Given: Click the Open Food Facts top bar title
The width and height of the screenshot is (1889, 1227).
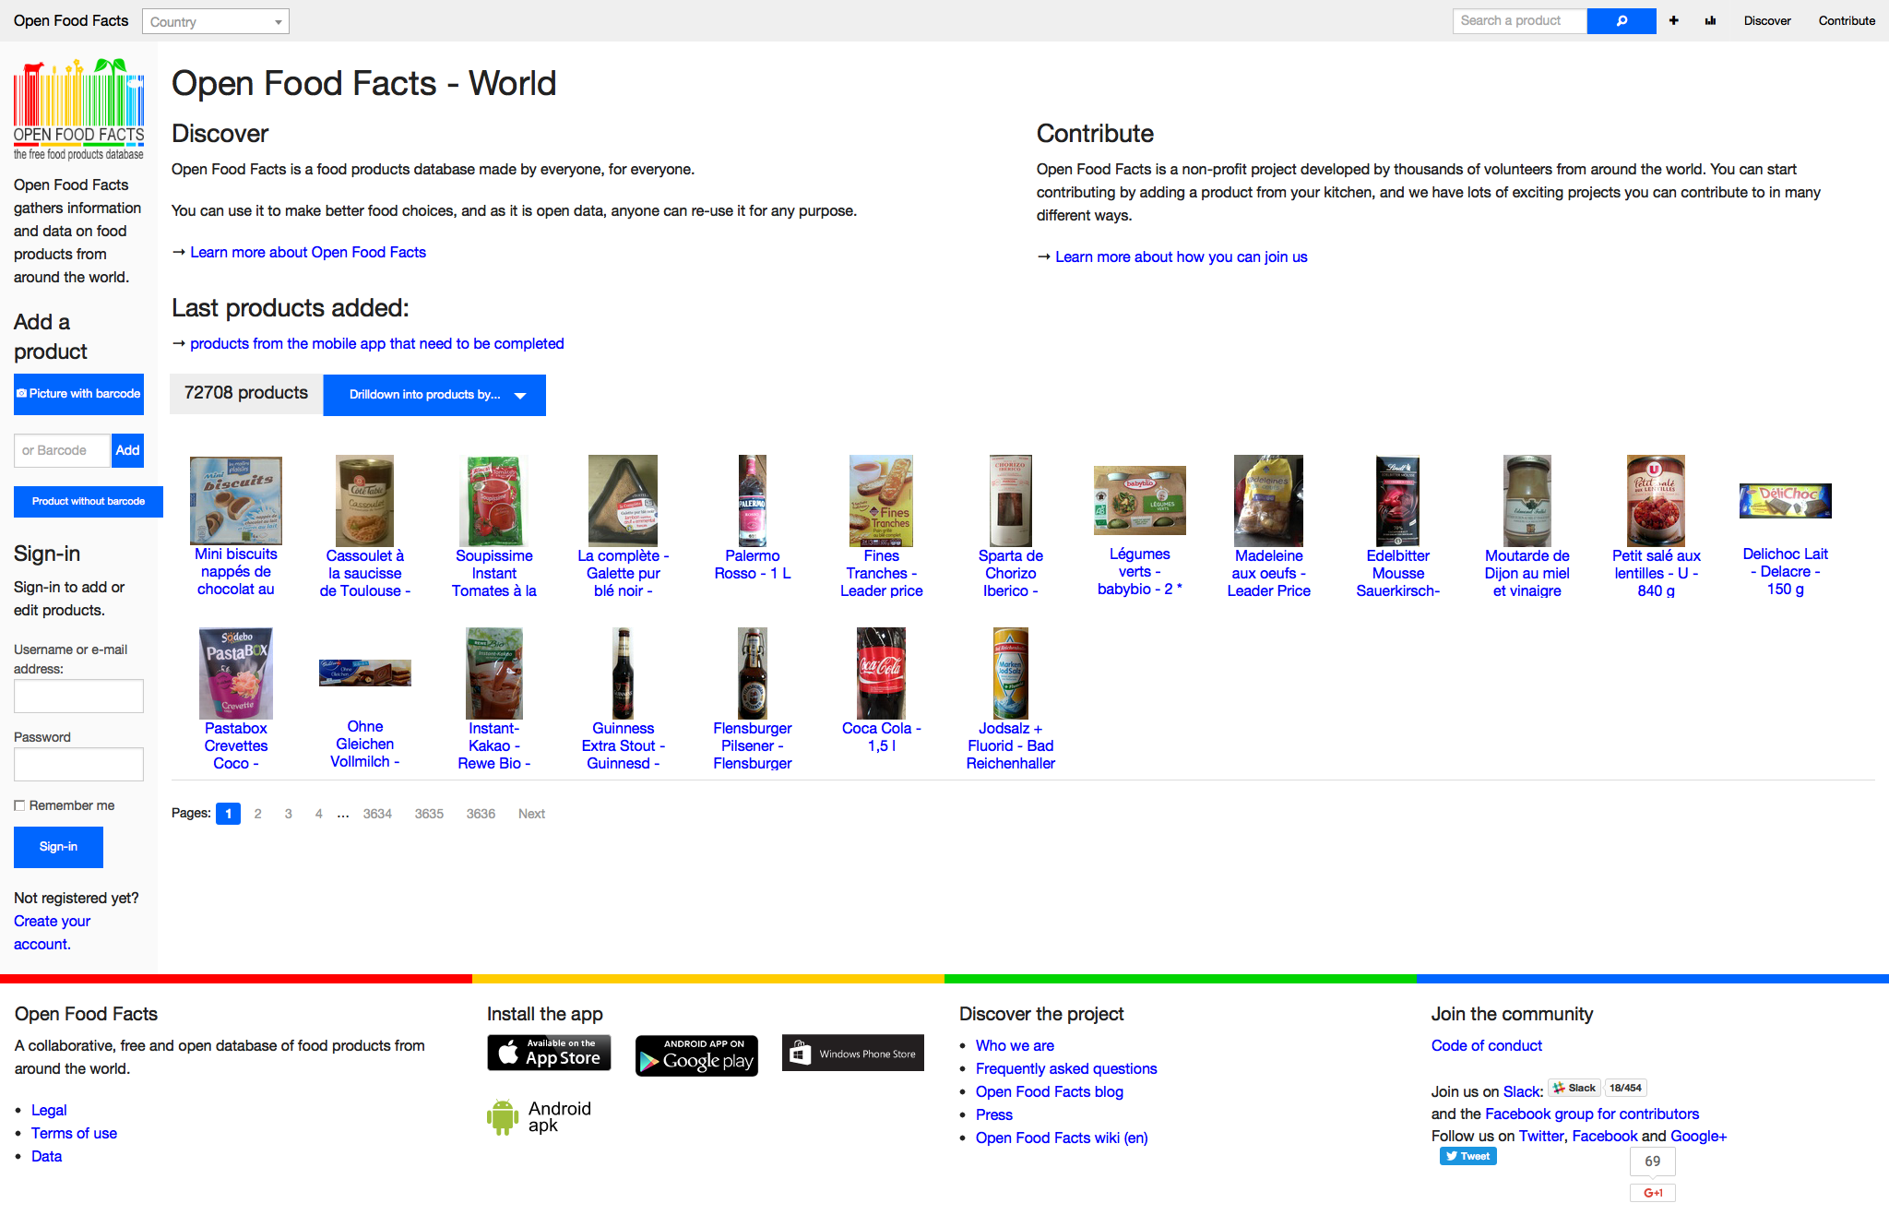Looking at the screenshot, I should 71,20.
